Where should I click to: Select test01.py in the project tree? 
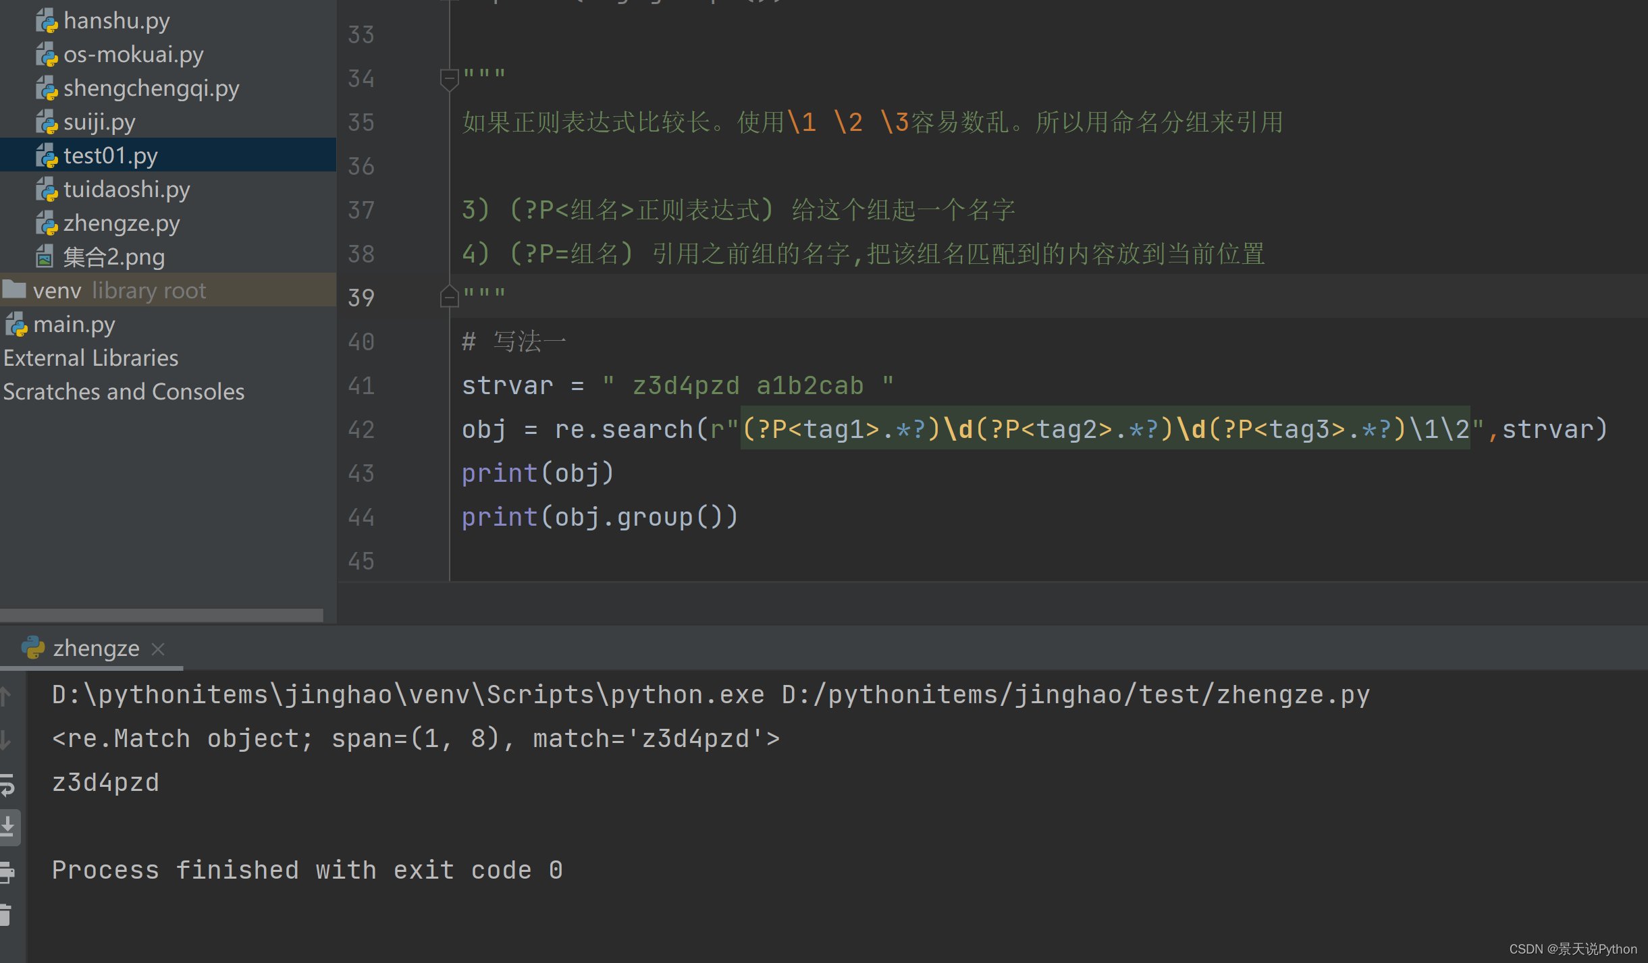110,156
